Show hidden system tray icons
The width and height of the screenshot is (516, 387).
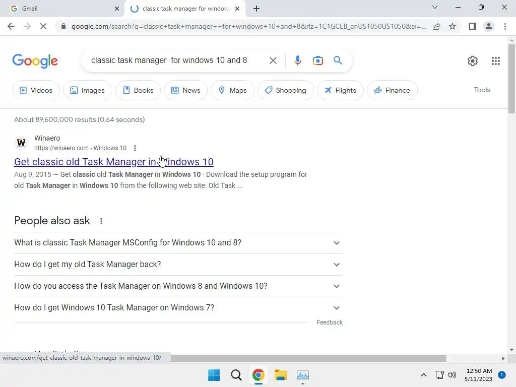tap(424, 375)
